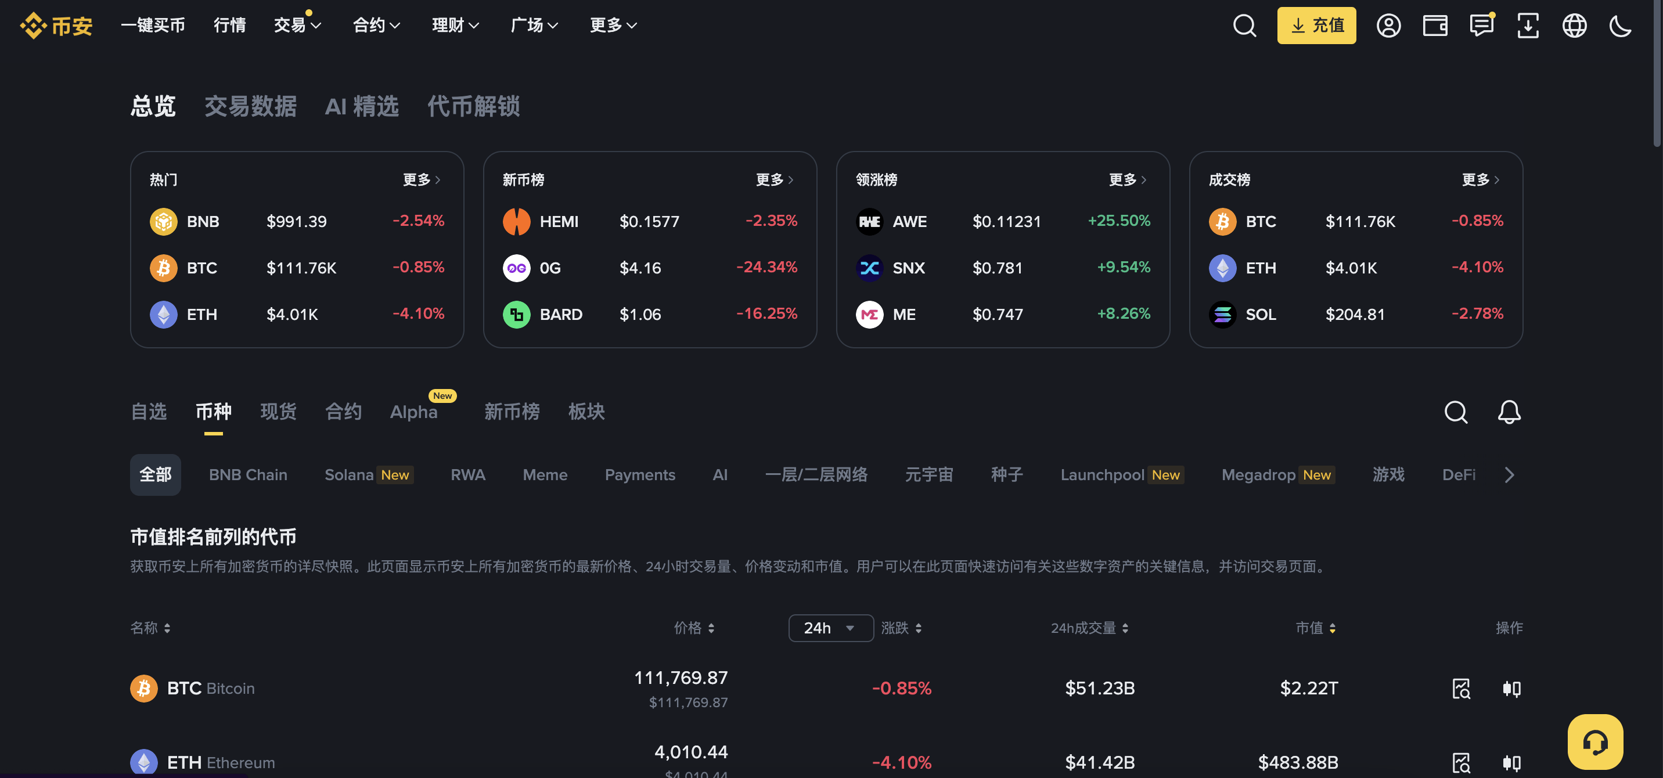
Task: Click 更多 in the 热门 card
Action: (422, 179)
